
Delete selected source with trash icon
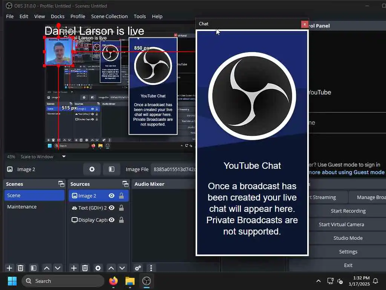pos(85,268)
